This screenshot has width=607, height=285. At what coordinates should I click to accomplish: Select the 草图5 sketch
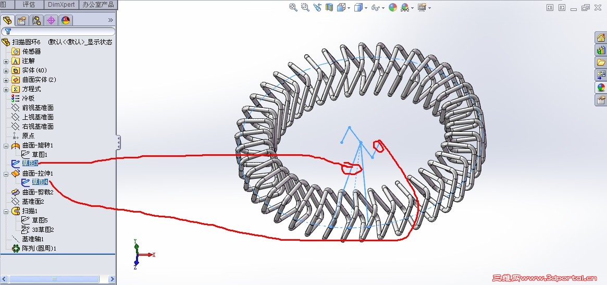point(40,220)
